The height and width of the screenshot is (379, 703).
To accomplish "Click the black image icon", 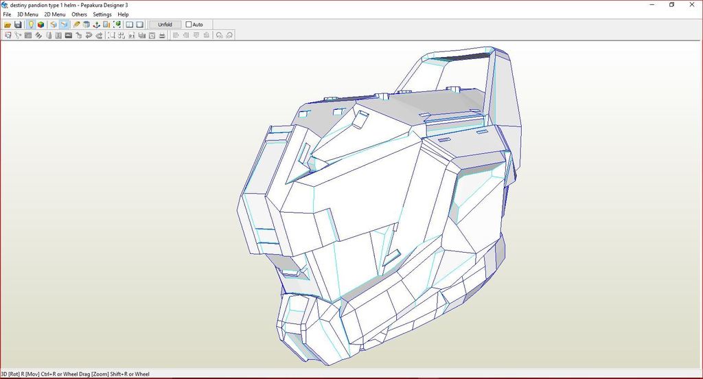I will pyautogui.click(x=69, y=36).
